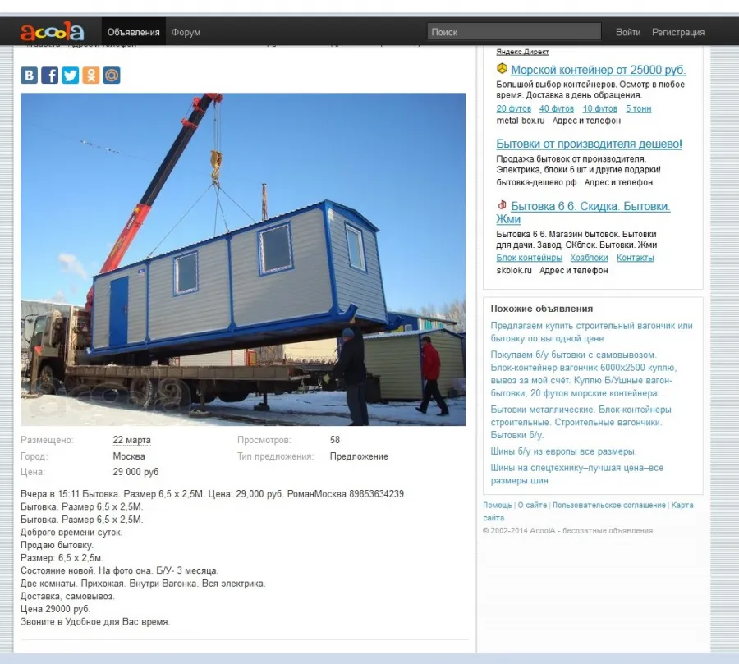Click the view count 58
The height and width of the screenshot is (664, 739).
tap(335, 440)
